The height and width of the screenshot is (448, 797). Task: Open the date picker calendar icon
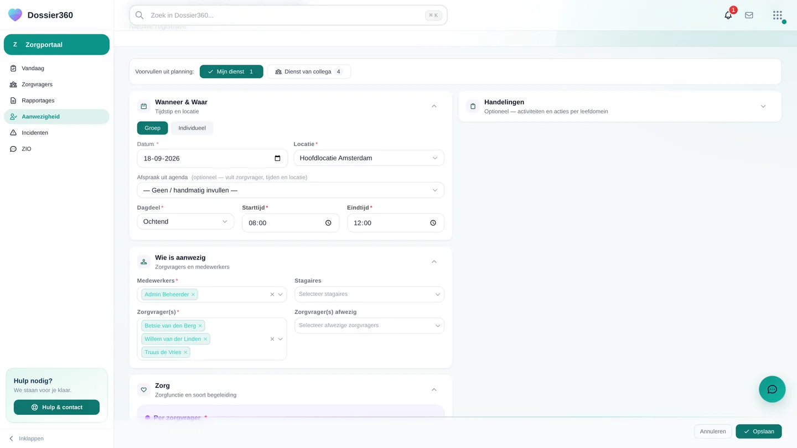pyautogui.click(x=277, y=158)
